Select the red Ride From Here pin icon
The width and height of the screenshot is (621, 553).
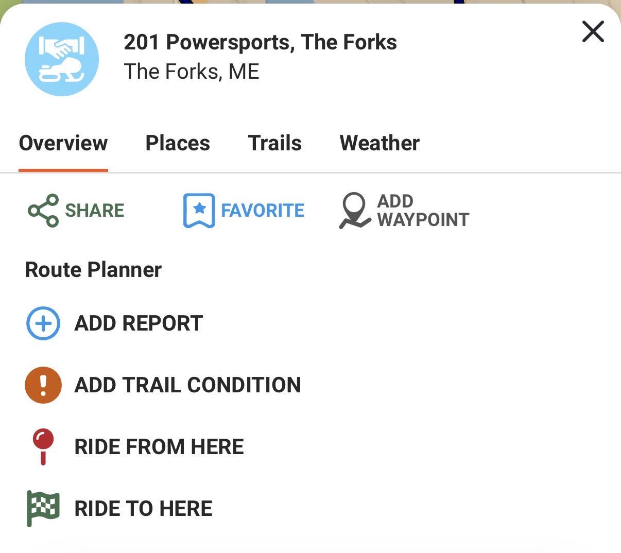(x=43, y=446)
